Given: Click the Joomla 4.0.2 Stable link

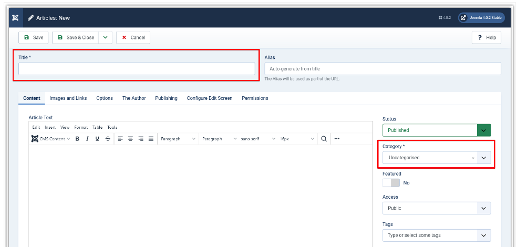Looking at the screenshot, I should coord(481,18).
